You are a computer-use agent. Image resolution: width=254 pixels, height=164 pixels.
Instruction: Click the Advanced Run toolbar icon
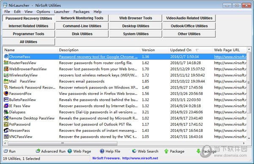tap(38, 151)
